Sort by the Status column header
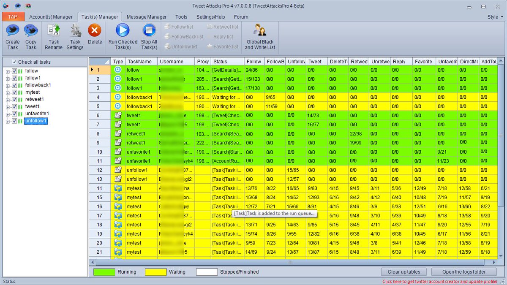The height and width of the screenshot is (285, 507). coord(227,62)
